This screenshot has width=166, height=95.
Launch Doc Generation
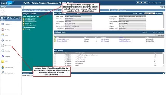[x=7, y=67]
